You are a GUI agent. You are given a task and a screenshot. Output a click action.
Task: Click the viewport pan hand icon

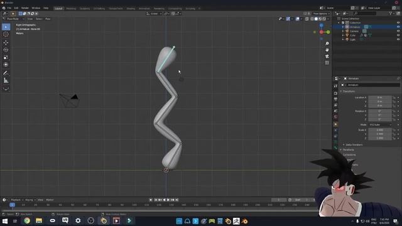pos(327,50)
